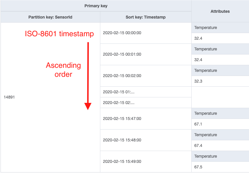Select the Attributes column header
249x173 pixels.
coord(220,11)
